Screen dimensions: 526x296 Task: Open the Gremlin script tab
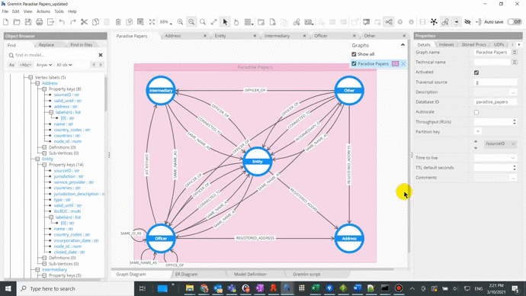[x=306, y=274]
